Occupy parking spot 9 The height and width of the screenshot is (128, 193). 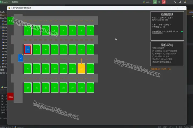point(36,50)
